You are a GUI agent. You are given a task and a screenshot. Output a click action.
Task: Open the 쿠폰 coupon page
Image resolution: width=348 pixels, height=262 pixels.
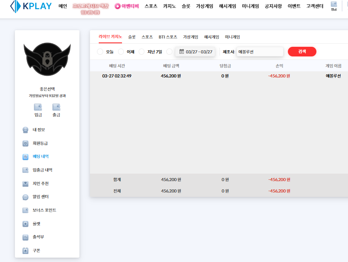[x=36, y=251]
